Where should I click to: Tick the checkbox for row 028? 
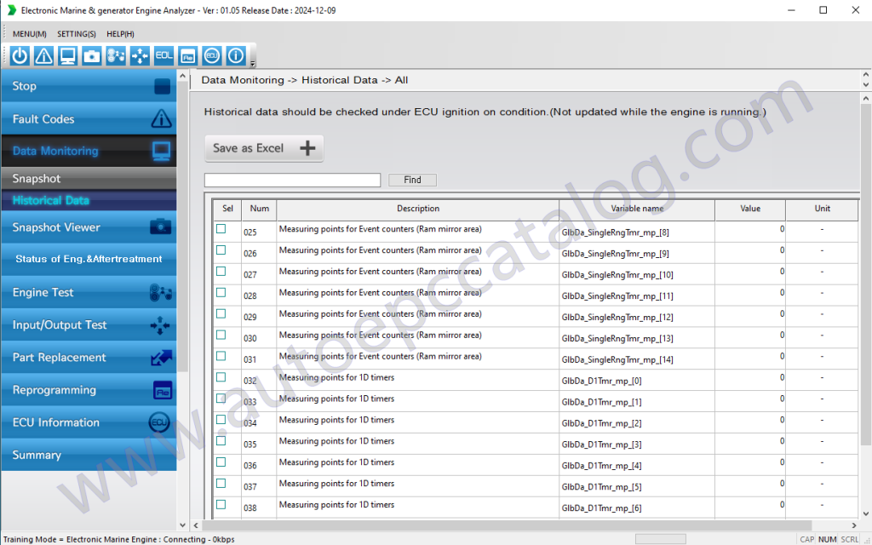[x=221, y=292]
